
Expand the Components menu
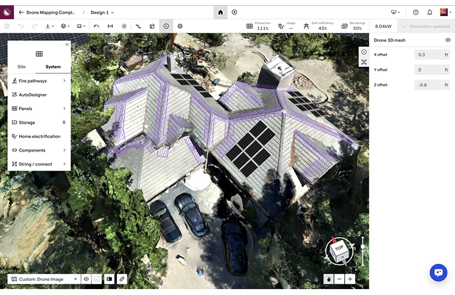[39, 150]
